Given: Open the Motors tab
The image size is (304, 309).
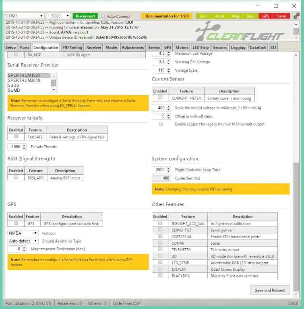Looking at the screenshot, I should tap(182, 47).
